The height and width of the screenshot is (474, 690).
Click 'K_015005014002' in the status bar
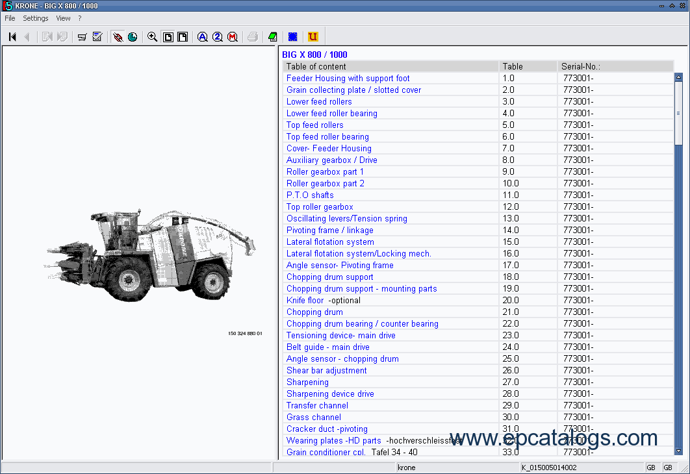549,468
